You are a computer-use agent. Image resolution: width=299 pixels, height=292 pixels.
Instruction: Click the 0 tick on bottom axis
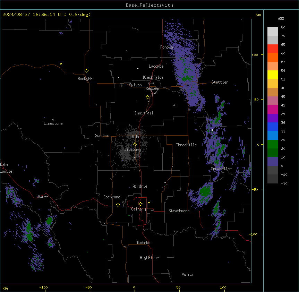tap(134, 287)
